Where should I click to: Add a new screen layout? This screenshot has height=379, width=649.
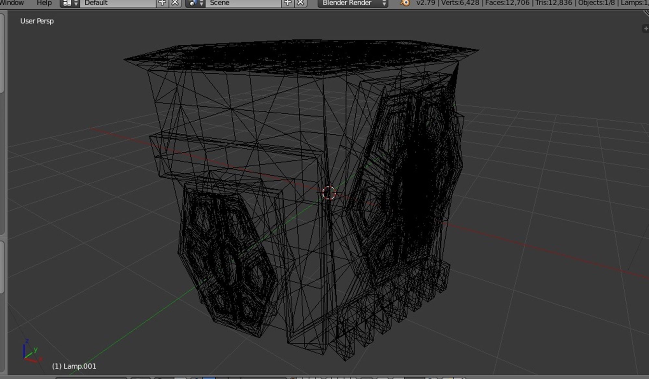point(162,3)
